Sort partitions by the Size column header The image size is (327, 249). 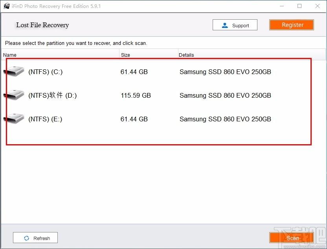click(149, 55)
